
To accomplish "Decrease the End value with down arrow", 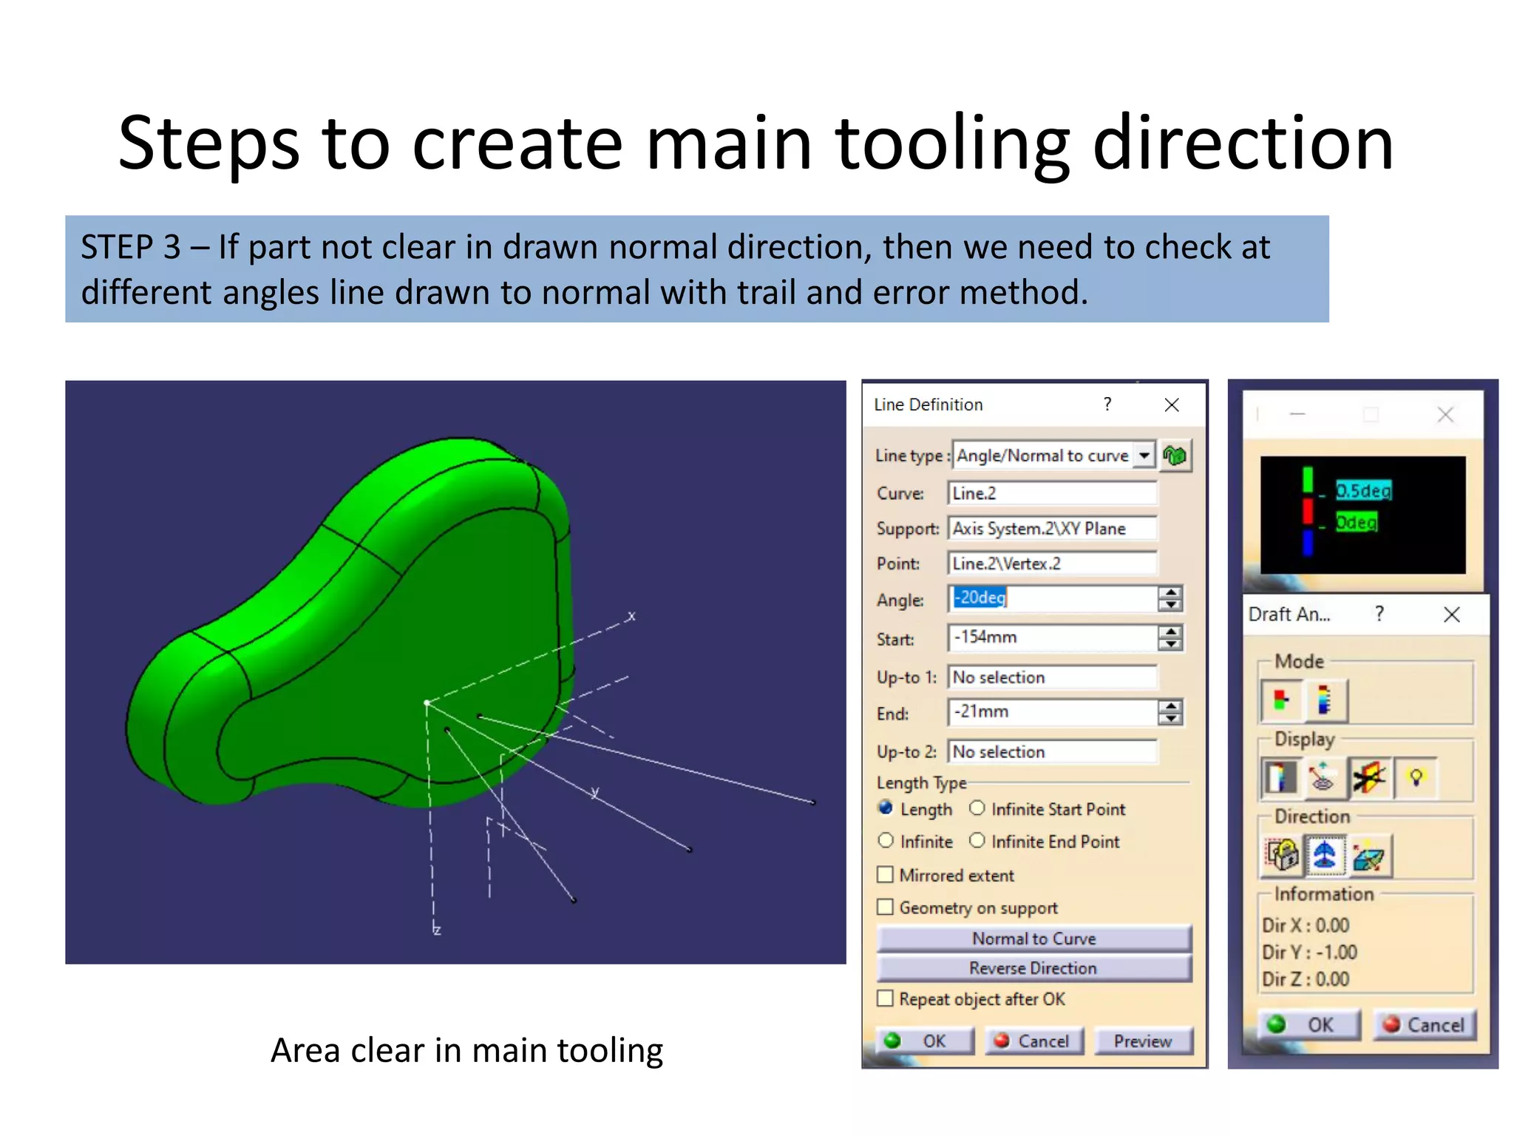I will click(x=1170, y=719).
